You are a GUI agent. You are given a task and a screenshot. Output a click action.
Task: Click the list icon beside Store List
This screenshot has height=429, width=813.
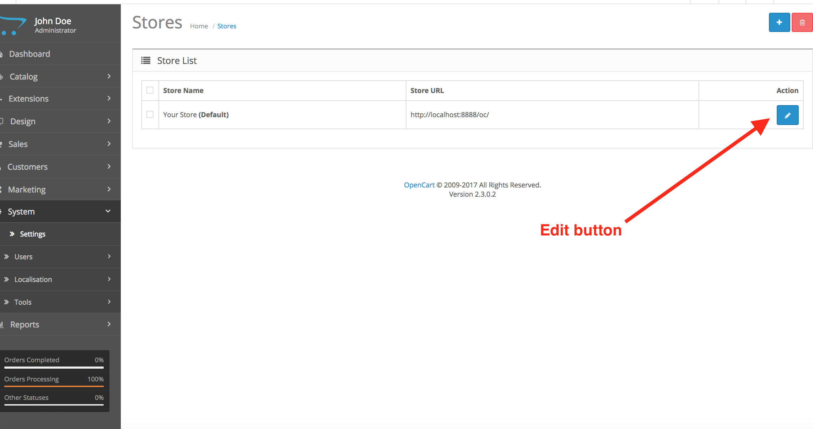(146, 61)
